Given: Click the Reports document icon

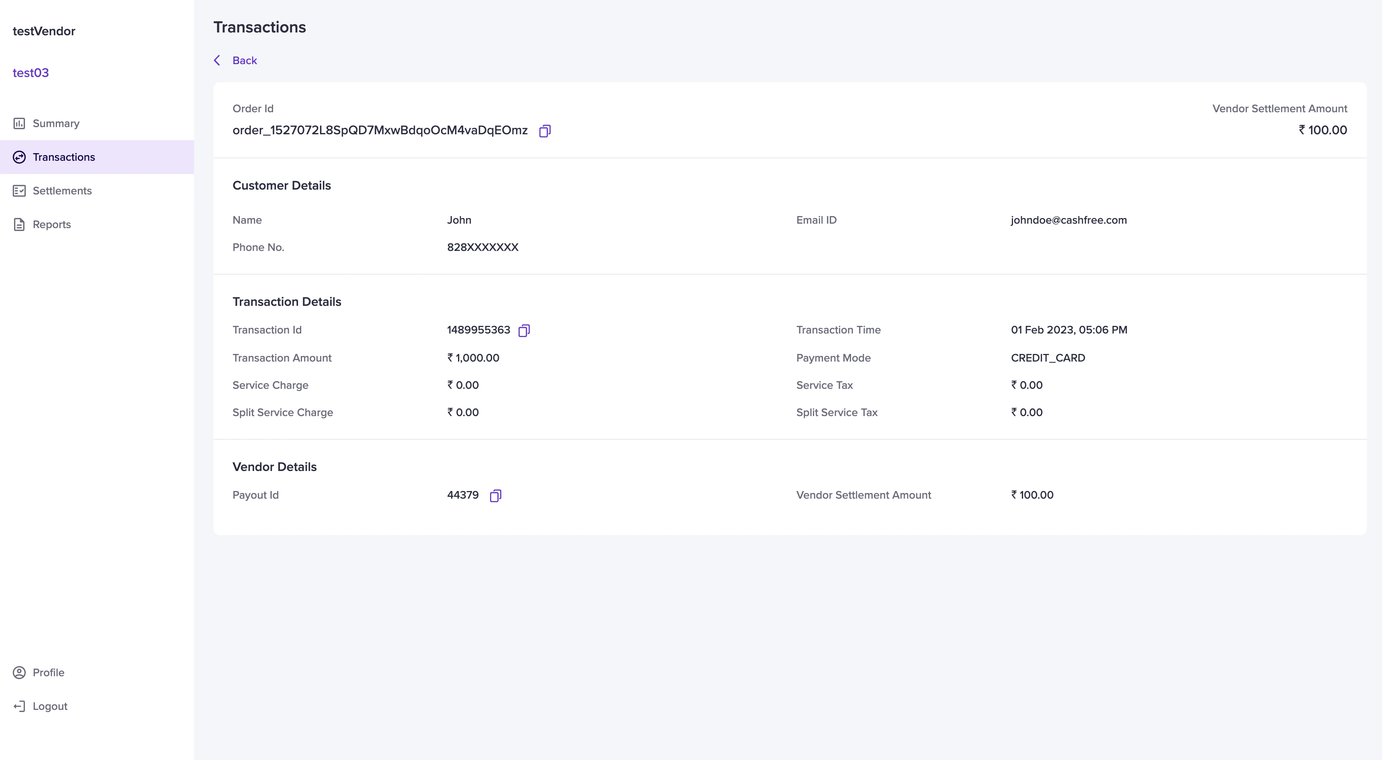Looking at the screenshot, I should 19,225.
